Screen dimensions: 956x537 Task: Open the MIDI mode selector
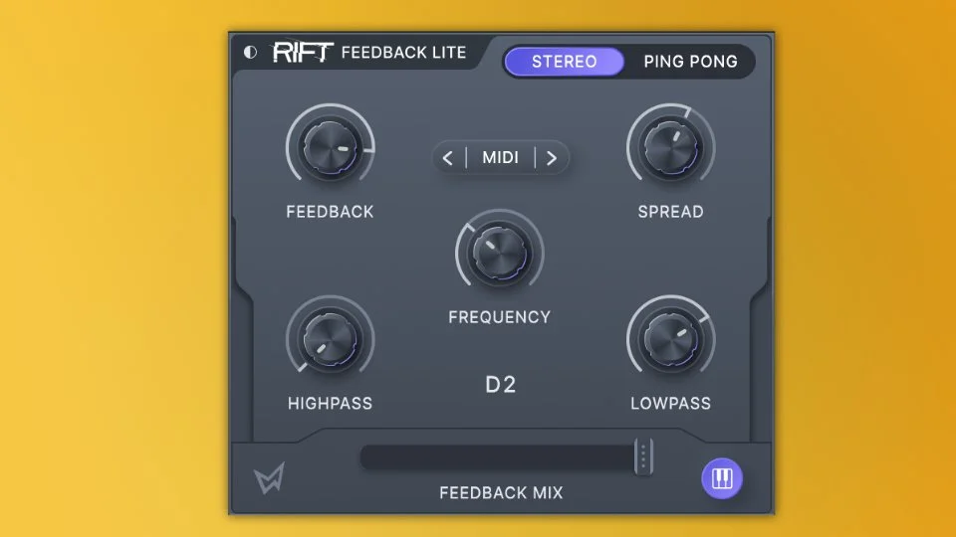click(x=501, y=158)
